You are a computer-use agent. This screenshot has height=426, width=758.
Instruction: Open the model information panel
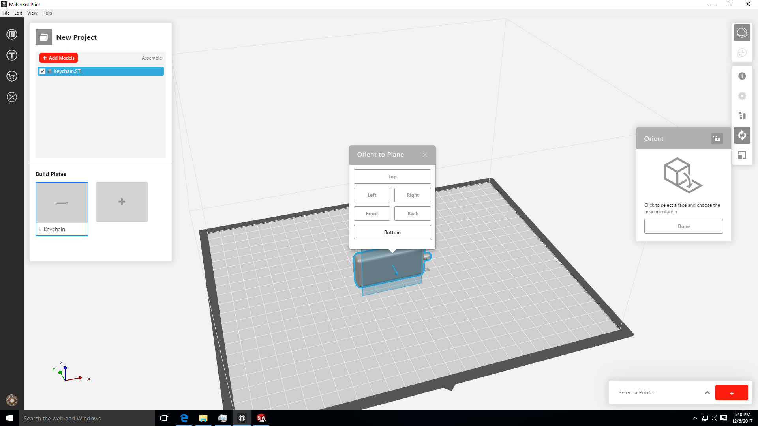pos(742,76)
